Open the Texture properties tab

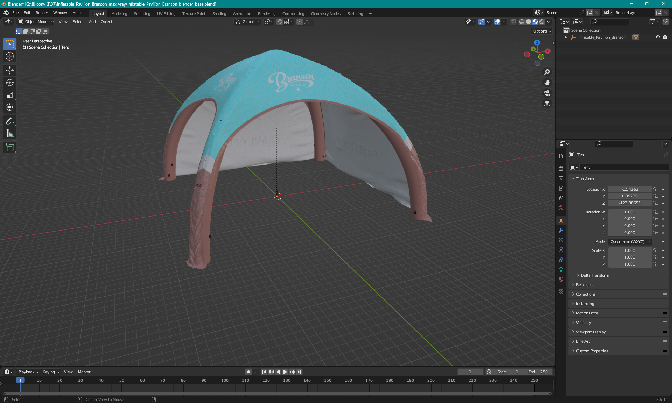tap(561, 292)
